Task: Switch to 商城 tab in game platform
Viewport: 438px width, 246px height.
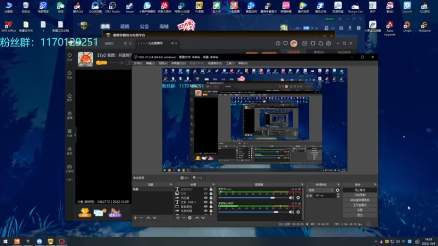Action: (164, 26)
